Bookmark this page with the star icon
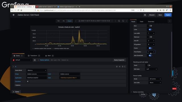 coord(144,10)
